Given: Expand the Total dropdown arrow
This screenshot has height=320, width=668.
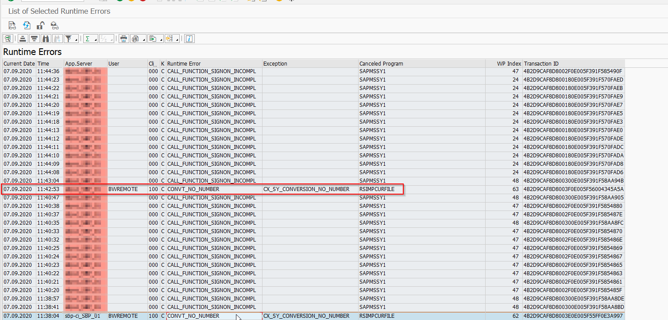Looking at the screenshot, I should [96, 40].
